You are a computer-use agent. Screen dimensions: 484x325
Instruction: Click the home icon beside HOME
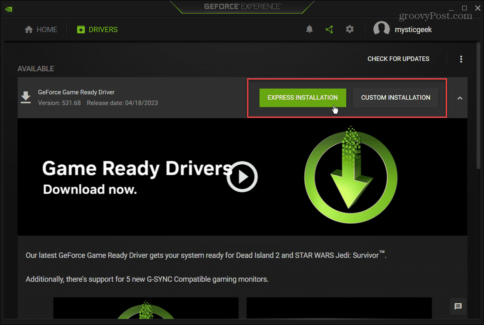(x=28, y=30)
